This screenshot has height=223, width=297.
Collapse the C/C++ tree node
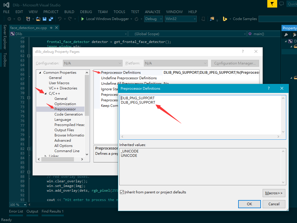pyautogui.click(x=45, y=93)
